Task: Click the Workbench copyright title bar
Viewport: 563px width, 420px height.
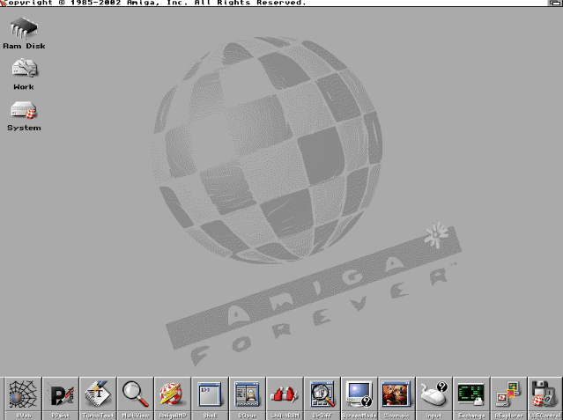Action: (x=274, y=3)
